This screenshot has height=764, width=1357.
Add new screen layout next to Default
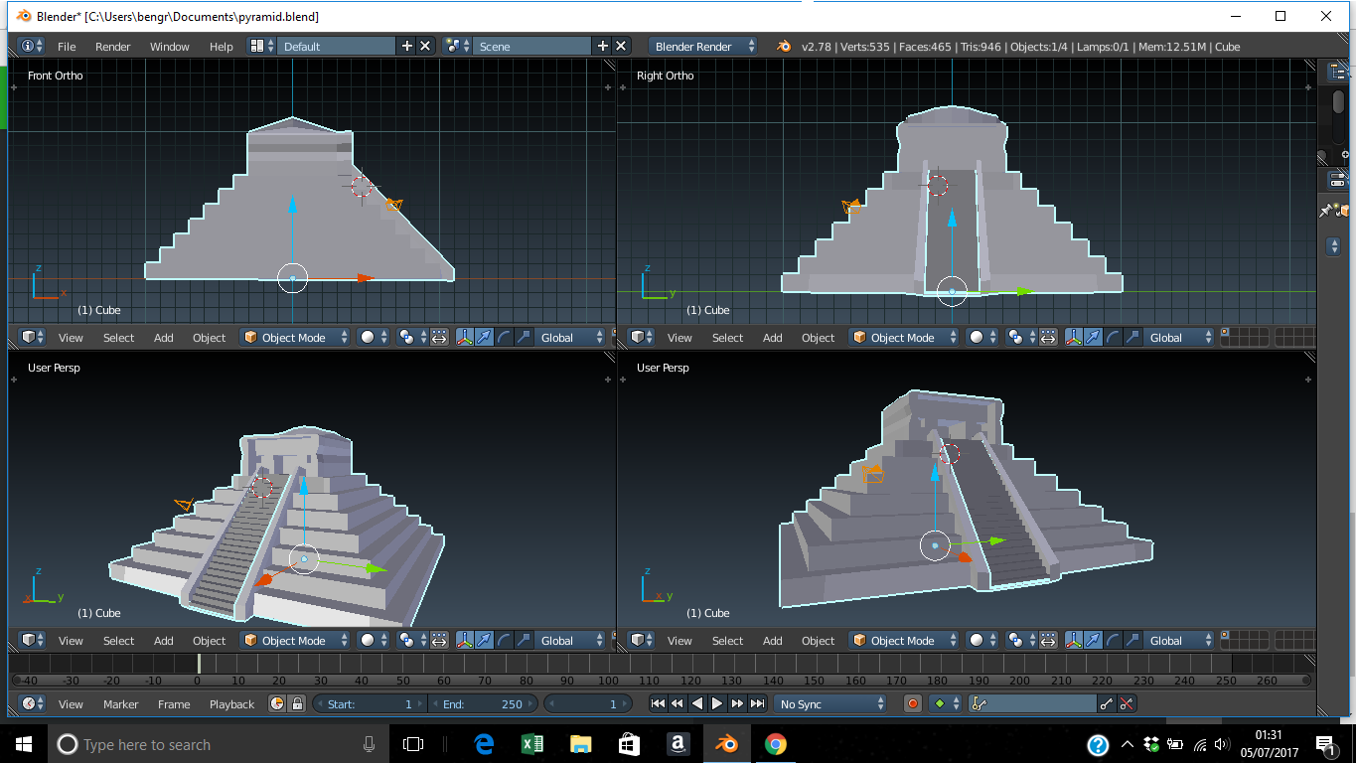tap(406, 47)
